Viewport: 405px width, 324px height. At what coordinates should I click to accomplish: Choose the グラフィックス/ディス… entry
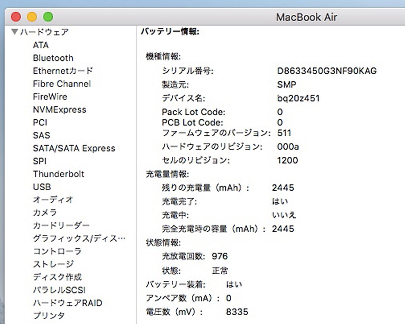pos(79,238)
